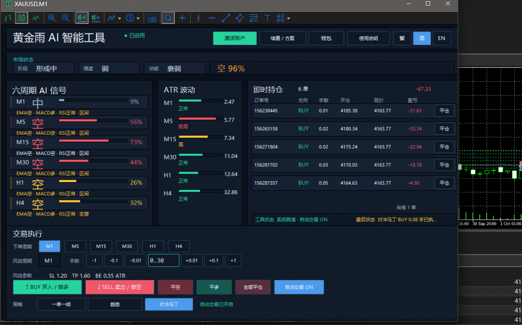Select the equidistant channel tool
522x325 pixels.
point(240,18)
